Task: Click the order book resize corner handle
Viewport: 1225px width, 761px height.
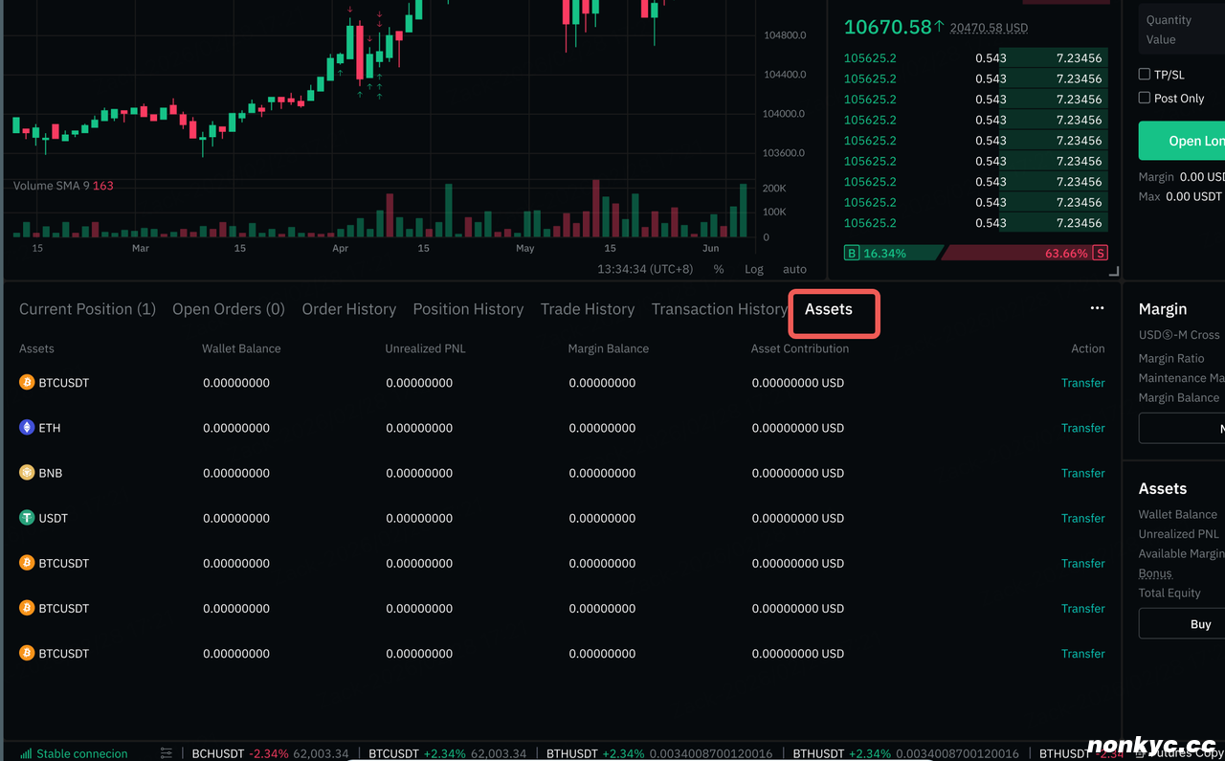Action: [1113, 272]
